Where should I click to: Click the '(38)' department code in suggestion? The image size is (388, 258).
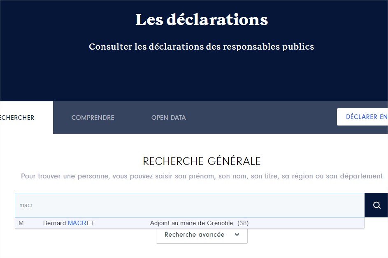coord(243,223)
